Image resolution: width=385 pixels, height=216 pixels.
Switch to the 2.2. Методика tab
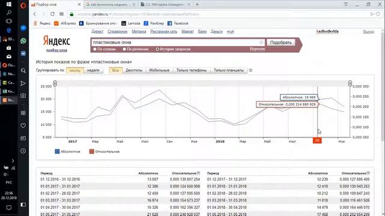point(164,4)
